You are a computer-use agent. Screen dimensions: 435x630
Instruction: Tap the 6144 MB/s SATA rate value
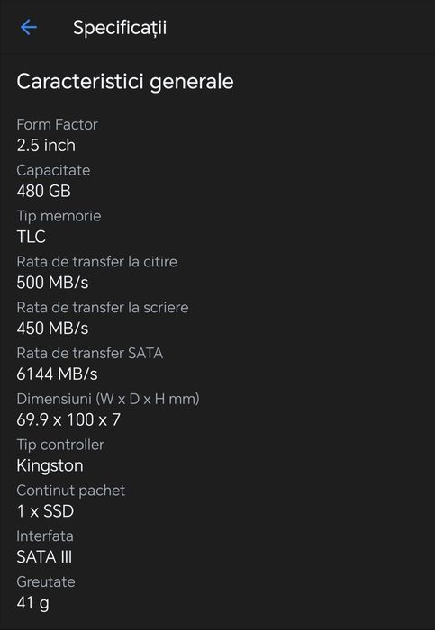coord(57,374)
